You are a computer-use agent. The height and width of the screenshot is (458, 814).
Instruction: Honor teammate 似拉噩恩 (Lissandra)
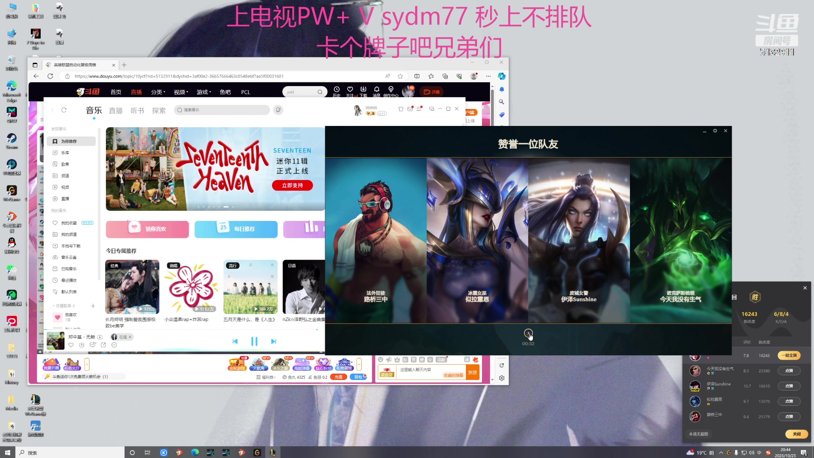tap(477, 240)
